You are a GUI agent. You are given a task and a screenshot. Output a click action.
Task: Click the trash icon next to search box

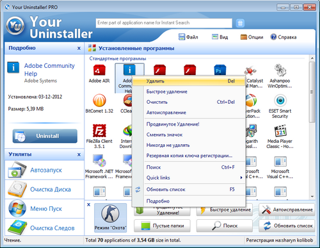click(x=240, y=23)
